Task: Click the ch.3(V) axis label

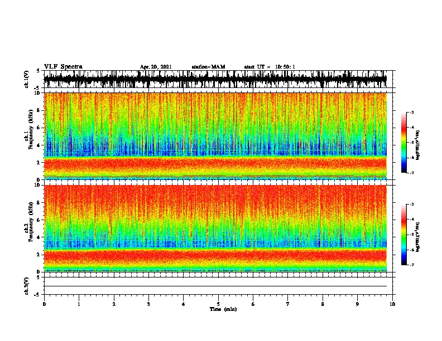Action: point(27,286)
